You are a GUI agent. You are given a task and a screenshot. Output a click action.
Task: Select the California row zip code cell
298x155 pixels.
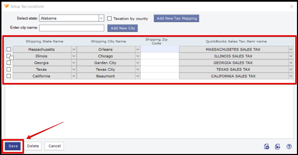click(x=160, y=76)
